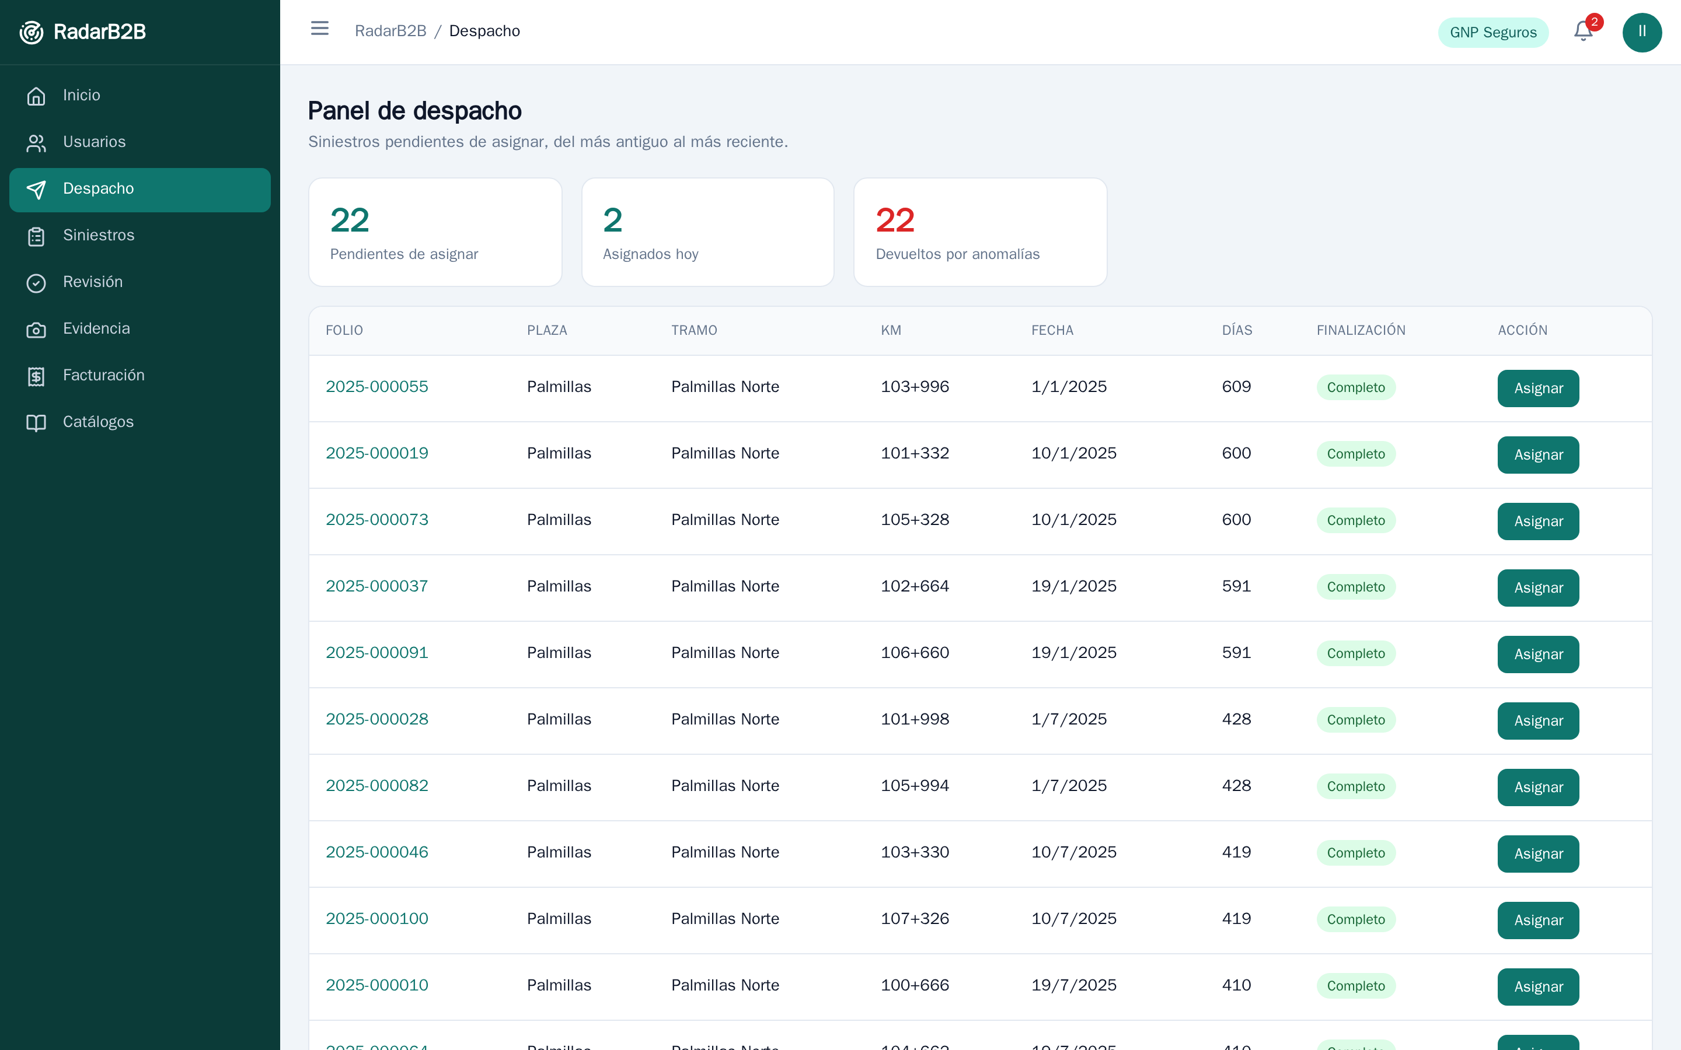The image size is (1681, 1050).
Task: Click the Completo badge in row 2025-000055
Action: 1356,387
